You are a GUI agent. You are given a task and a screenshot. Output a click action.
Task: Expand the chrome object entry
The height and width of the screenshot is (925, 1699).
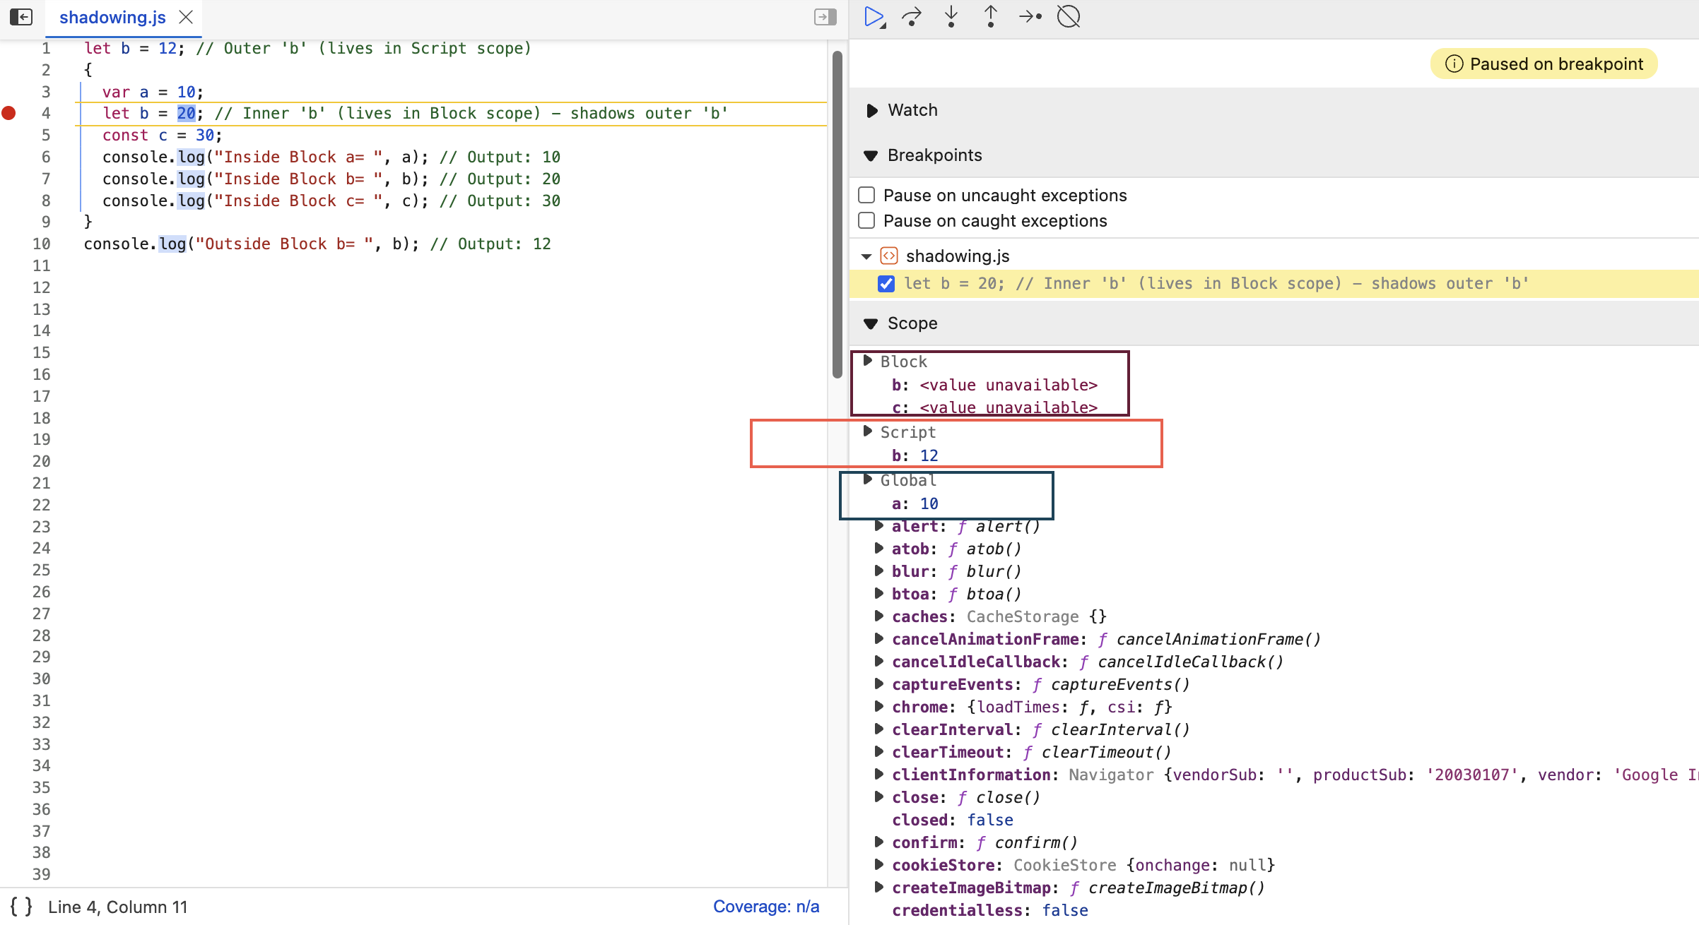879,706
